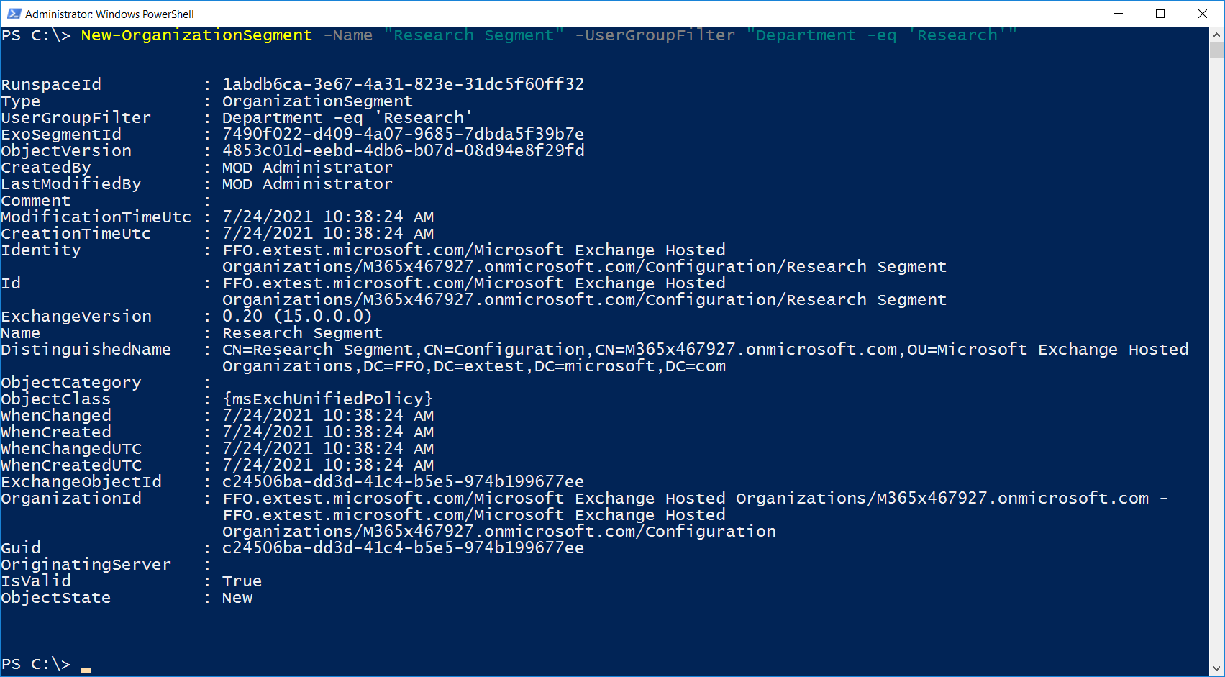Click the ObjectState value New
This screenshot has height=677, width=1225.
[237, 598]
